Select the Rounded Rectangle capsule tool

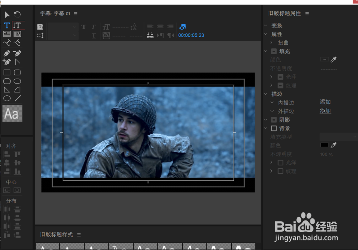point(17,81)
